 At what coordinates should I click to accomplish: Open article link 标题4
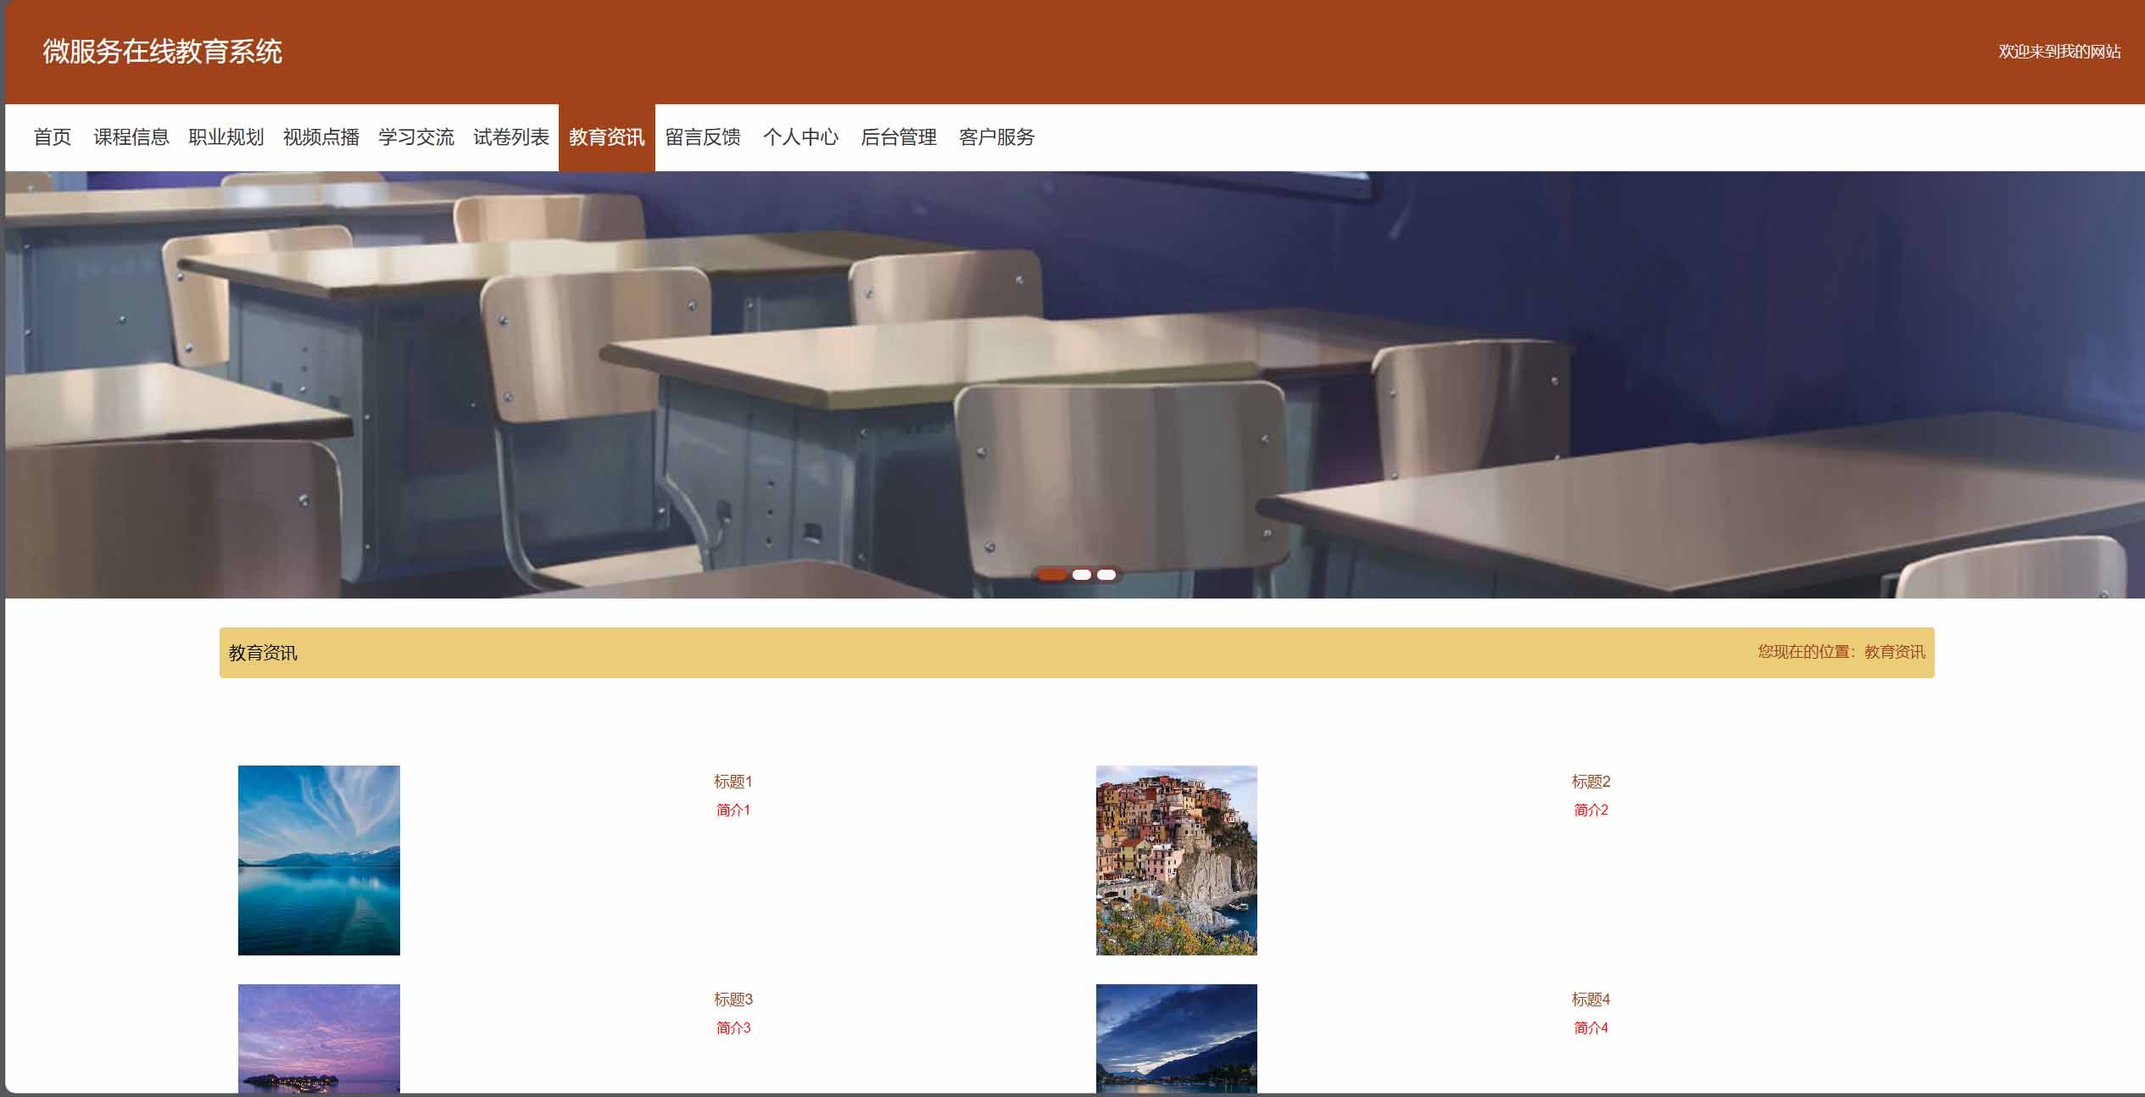pos(1591,1000)
